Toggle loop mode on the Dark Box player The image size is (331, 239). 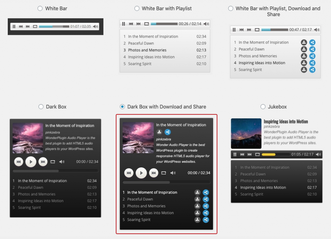tap(52, 162)
